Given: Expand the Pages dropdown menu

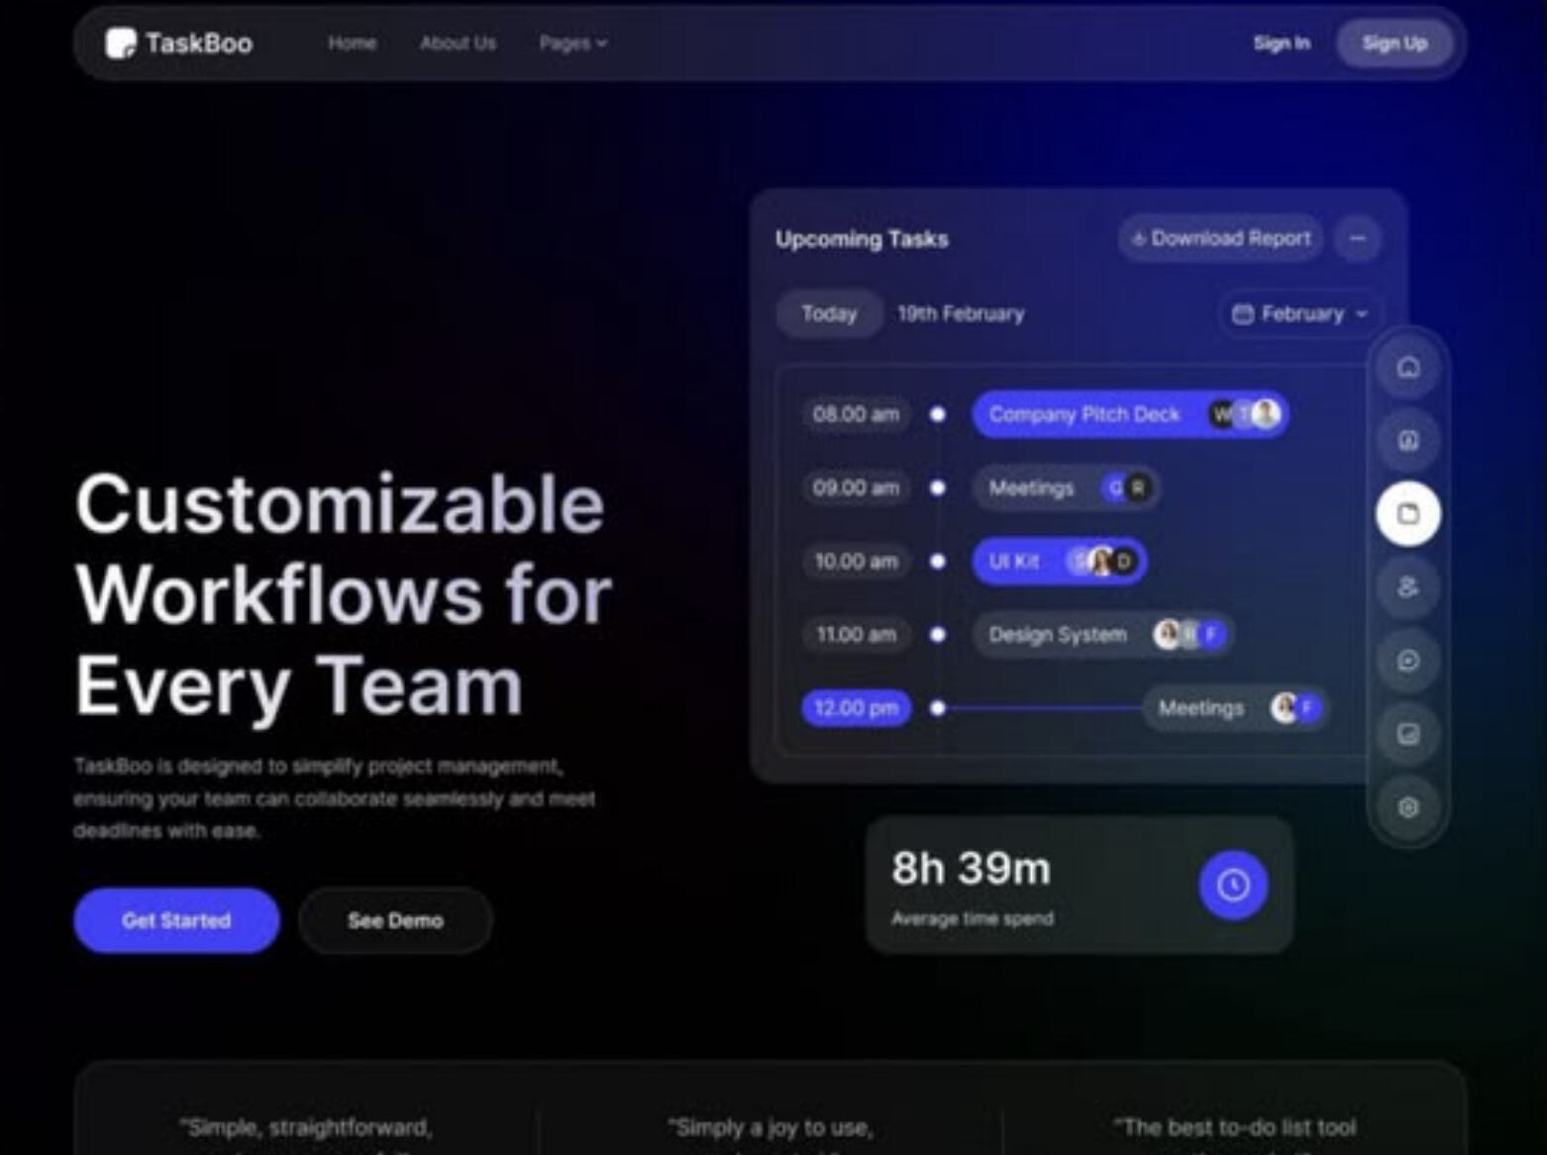Looking at the screenshot, I should [573, 43].
